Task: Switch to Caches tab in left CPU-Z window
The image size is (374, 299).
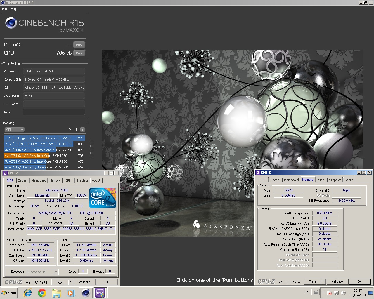Action: (x=23, y=180)
